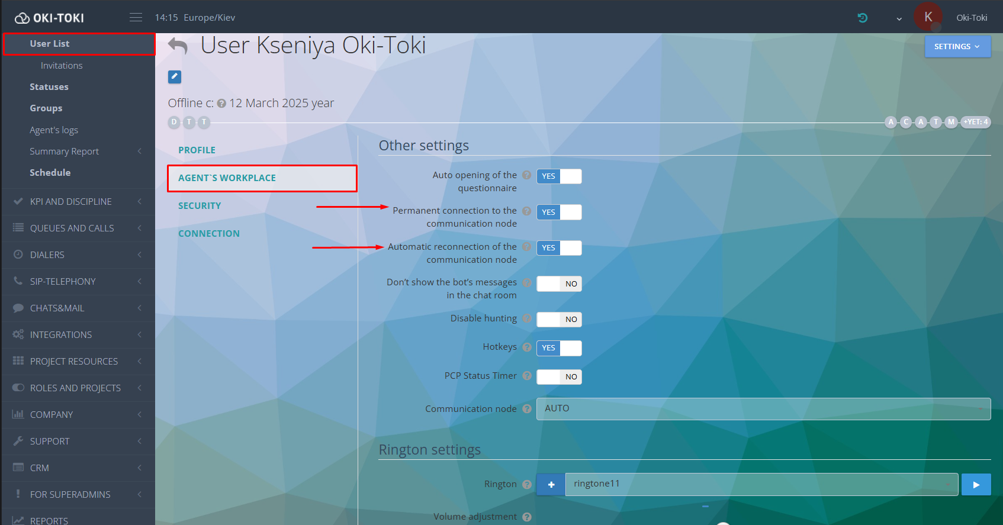Screen dimensions: 1003x525
Task: Enable the PCP Status Timer switch
Action: pyautogui.click(x=559, y=377)
